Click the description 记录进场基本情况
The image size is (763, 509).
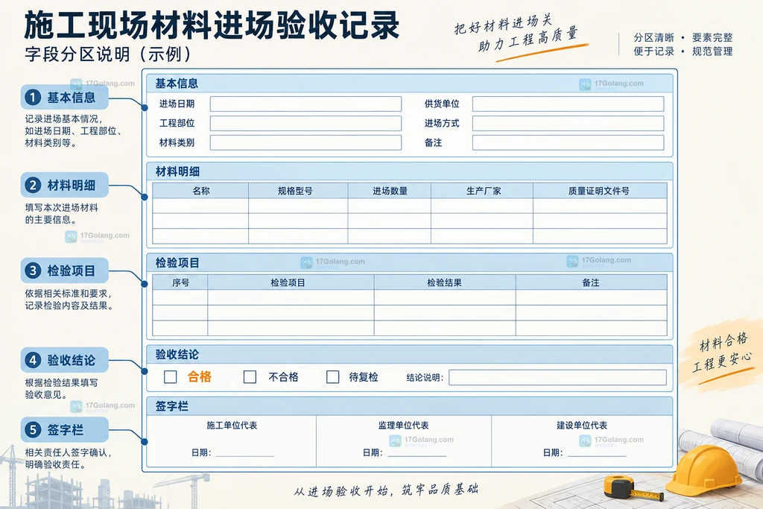[x=64, y=118]
